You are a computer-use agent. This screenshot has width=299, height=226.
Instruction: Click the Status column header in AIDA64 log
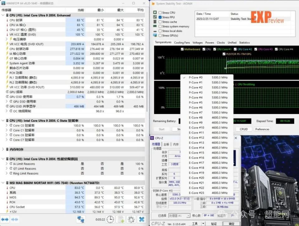[x=234, y=14]
